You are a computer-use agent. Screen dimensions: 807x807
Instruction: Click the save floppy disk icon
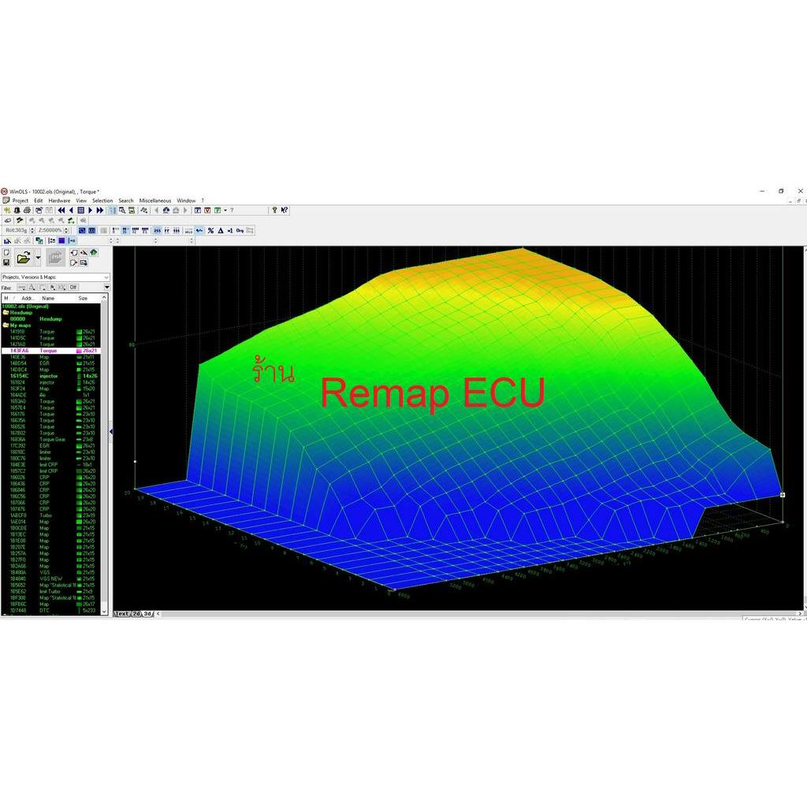pyautogui.click(x=6, y=262)
